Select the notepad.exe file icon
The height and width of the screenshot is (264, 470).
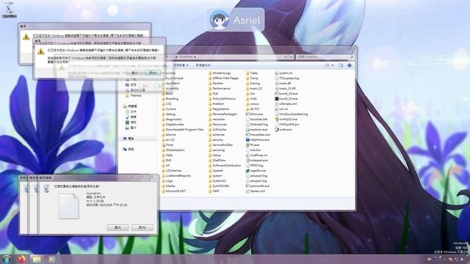tap(247, 161)
